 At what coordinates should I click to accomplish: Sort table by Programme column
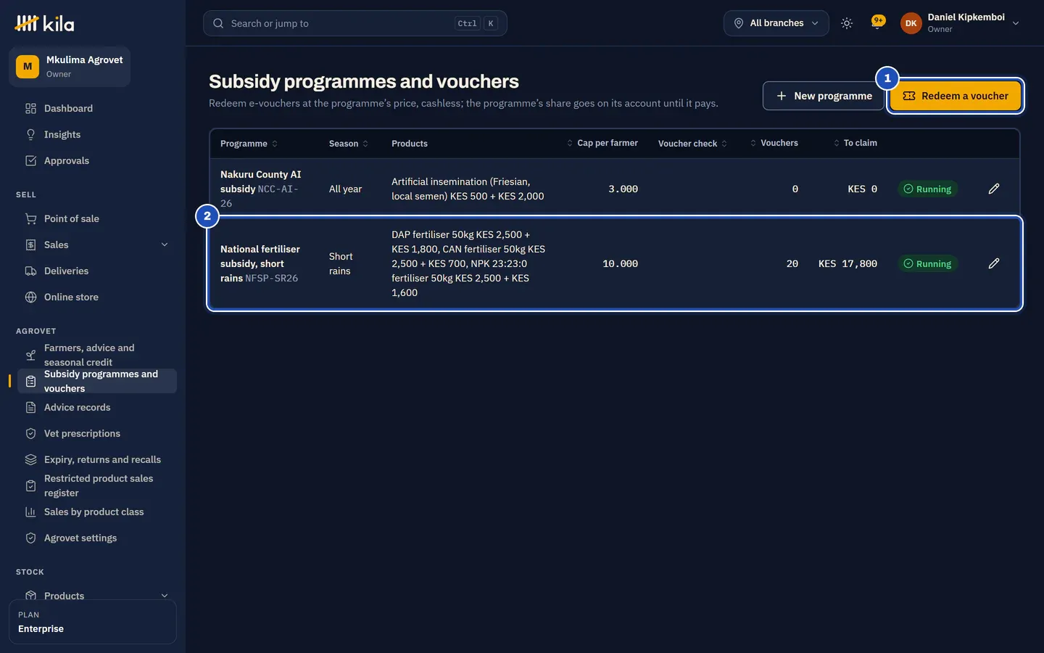(x=249, y=144)
